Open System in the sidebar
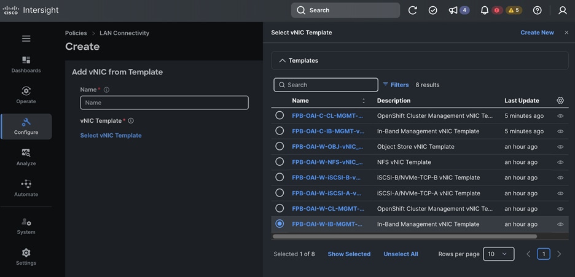This screenshot has width=575, height=277. [x=26, y=226]
